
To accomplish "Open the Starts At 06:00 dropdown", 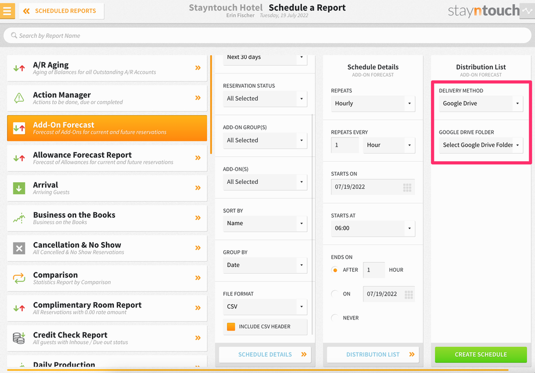I will [x=373, y=229].
